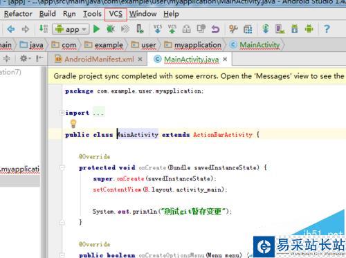
Task: Select the myapplication breadcrumb folder
Action: pos(192,45)
